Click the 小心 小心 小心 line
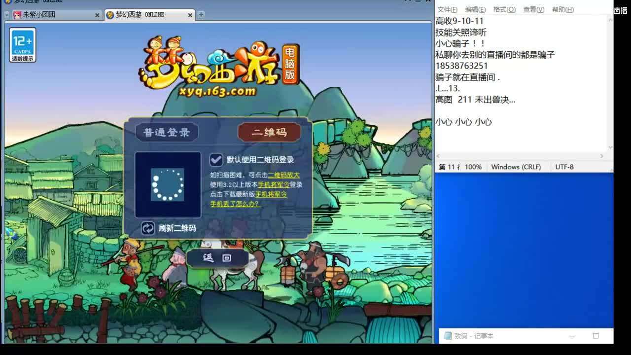The height and width of the screenshot is (355, 631). 463,122
